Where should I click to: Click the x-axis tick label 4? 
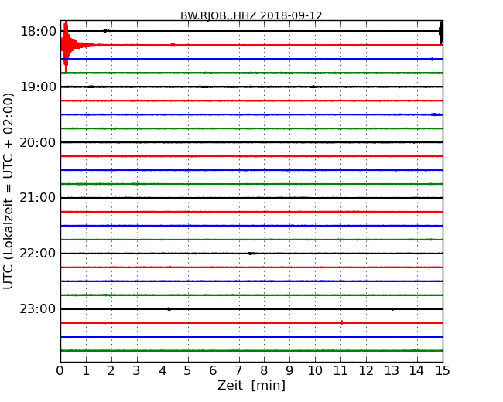click(x=163, y=371)
